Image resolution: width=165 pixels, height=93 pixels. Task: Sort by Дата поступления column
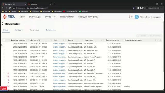point(26,40)
